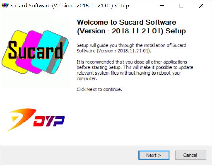This screenshot has height=165, width=212.
Task: Click the disabled maximize button
Action: (181, 6)
